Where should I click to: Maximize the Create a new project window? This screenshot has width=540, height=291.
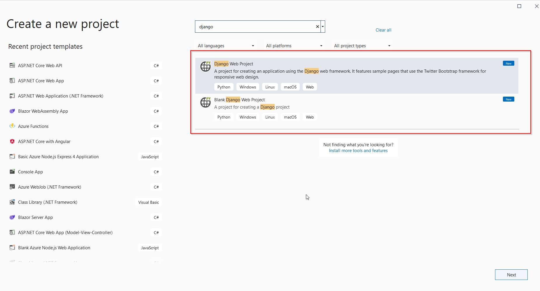coord(519,6)
